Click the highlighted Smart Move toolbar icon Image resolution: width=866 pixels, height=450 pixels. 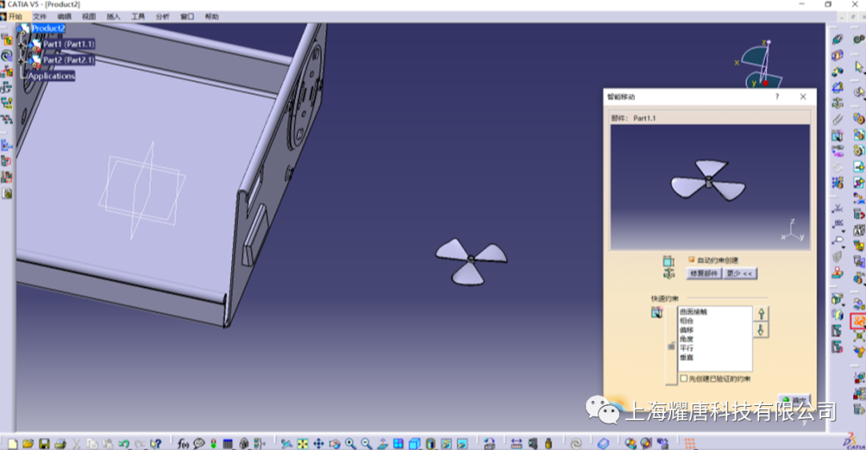(859, 321)
